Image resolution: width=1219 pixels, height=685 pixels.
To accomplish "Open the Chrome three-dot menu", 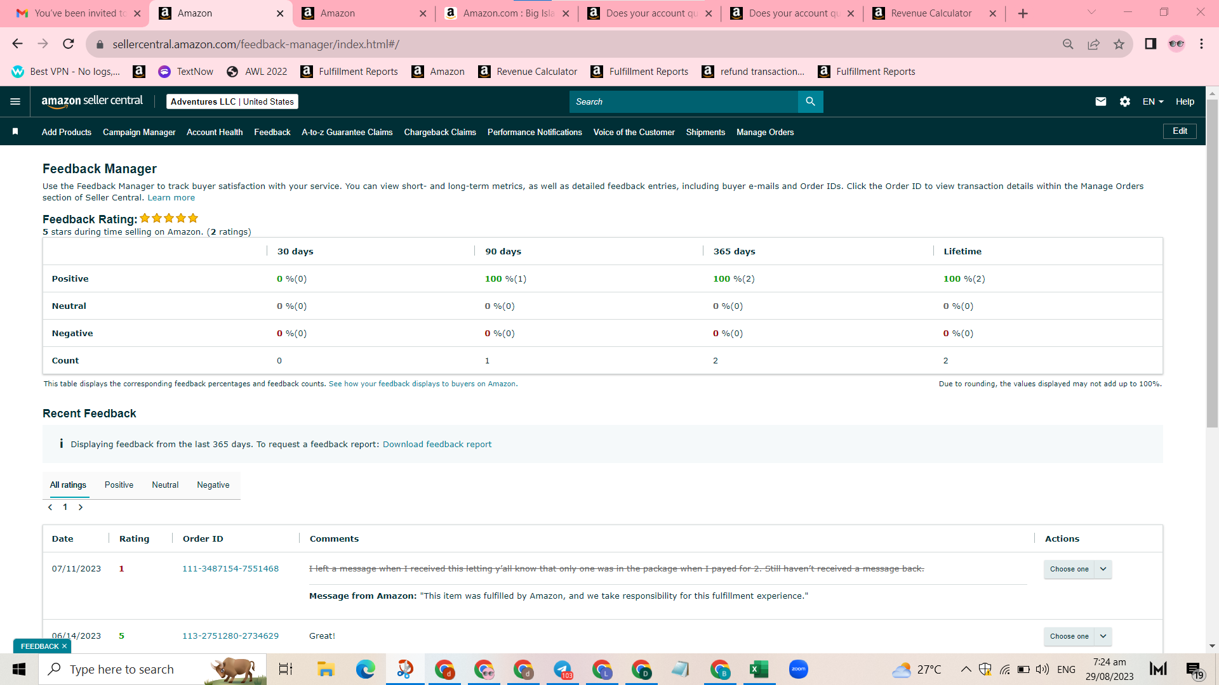I will (1201, 44).
